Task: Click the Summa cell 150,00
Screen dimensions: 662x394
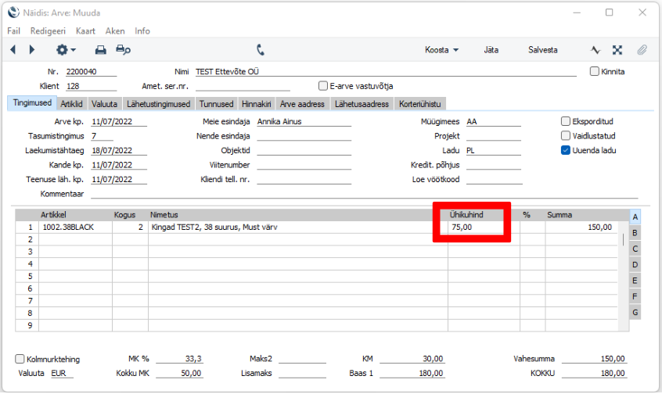Action: pos(581,227)
